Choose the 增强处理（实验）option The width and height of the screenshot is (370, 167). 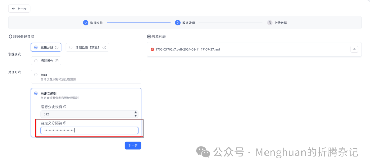tap(71, 47)
